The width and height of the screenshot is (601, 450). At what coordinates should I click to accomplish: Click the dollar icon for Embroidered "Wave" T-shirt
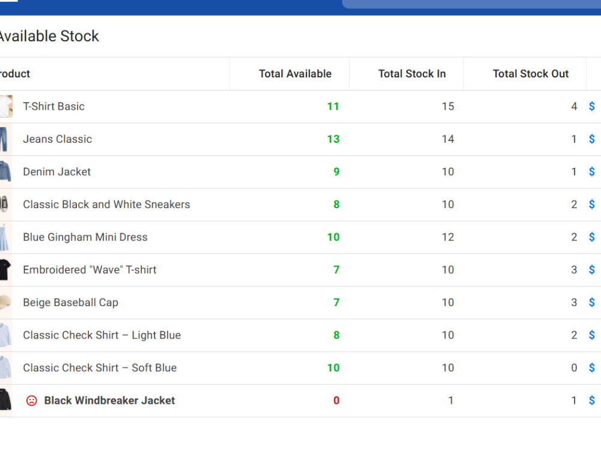coord(592,270)
